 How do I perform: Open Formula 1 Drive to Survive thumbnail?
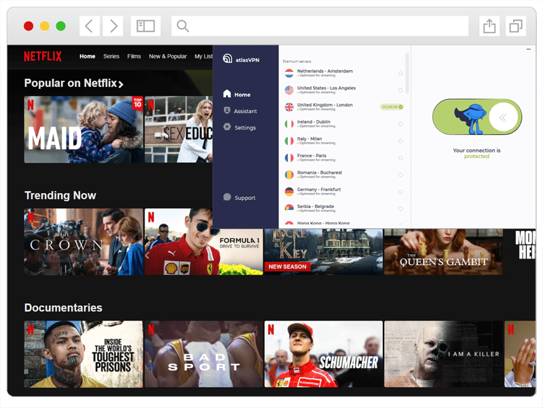204,242
